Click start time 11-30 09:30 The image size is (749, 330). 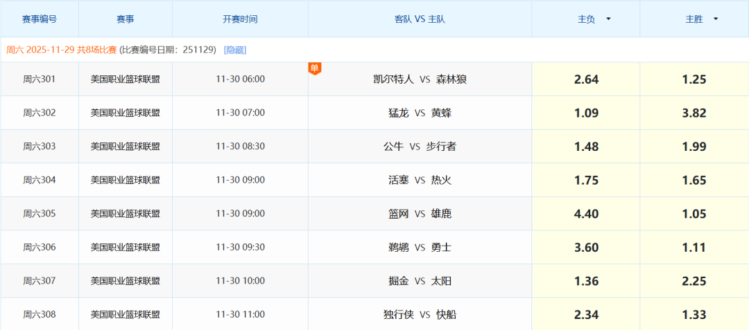pos(240,248)
